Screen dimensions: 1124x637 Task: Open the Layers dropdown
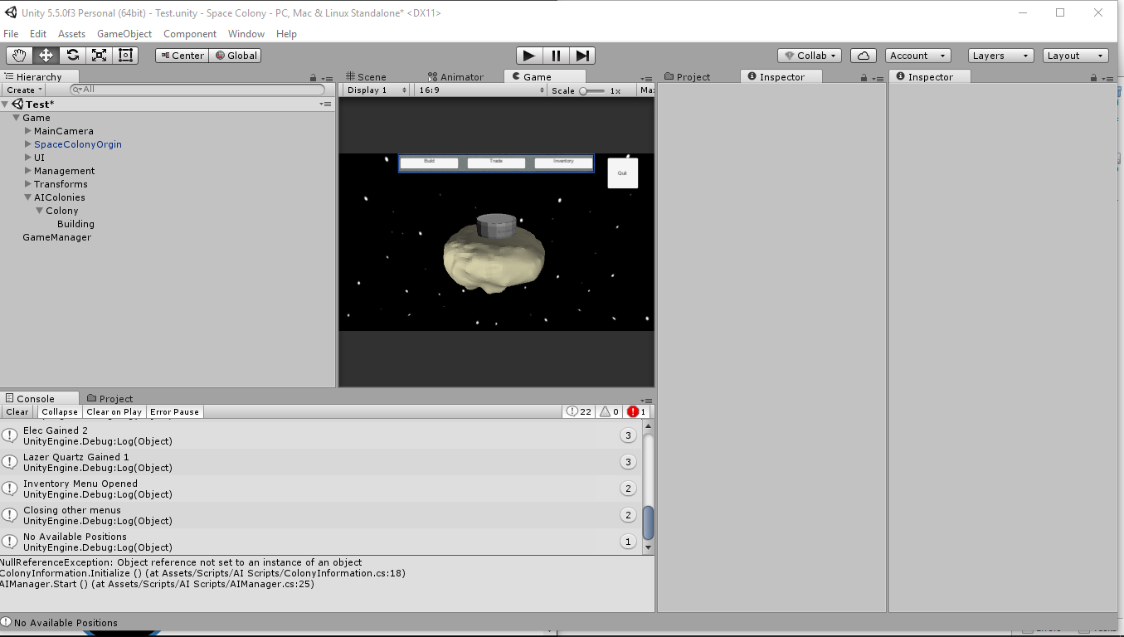point(1000,56)
